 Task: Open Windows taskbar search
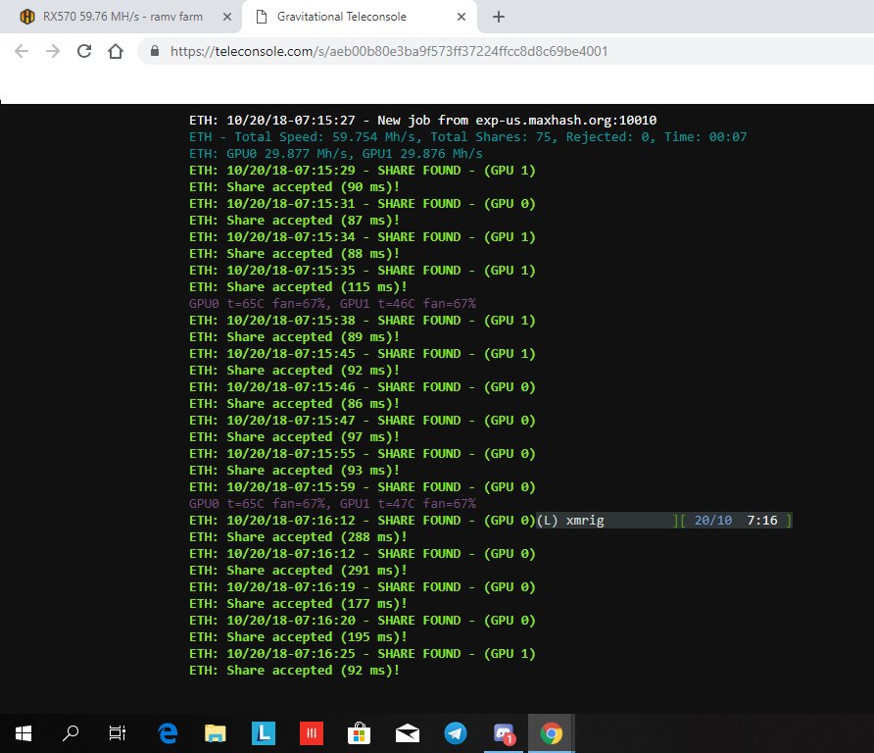71,733
